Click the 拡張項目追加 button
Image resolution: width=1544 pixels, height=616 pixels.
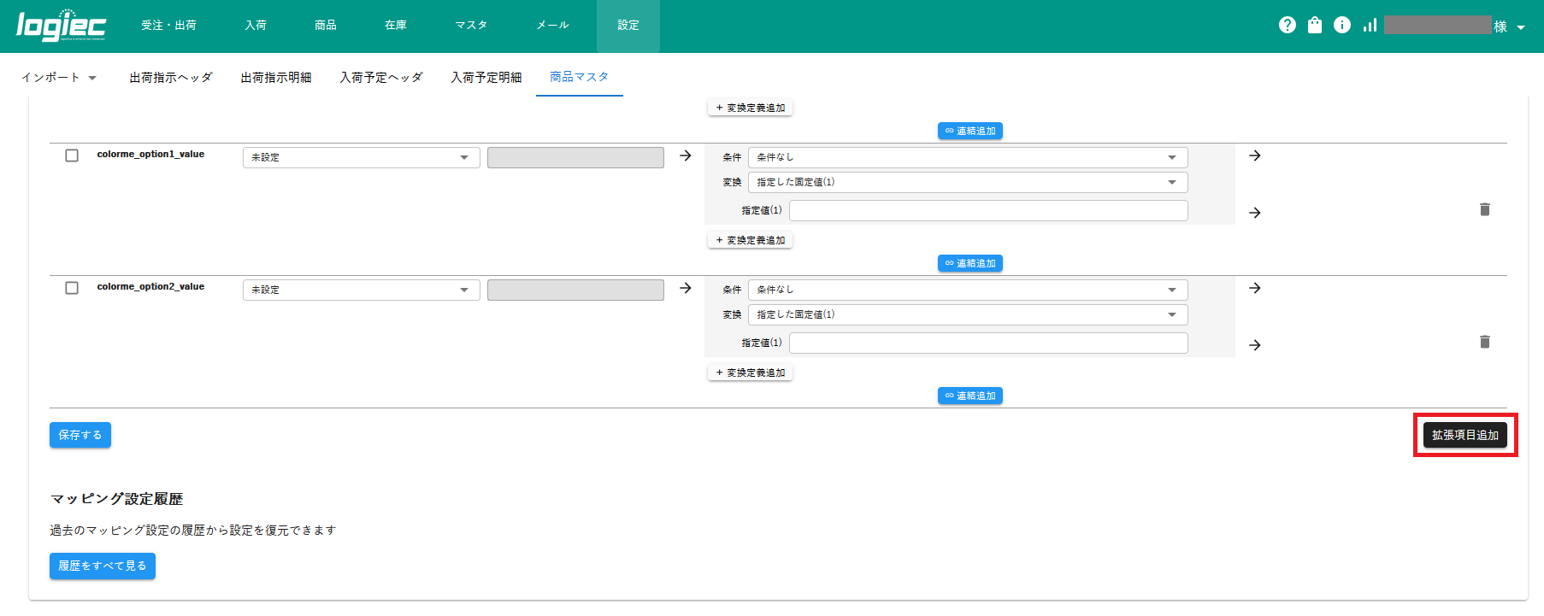click(1464, 435)
